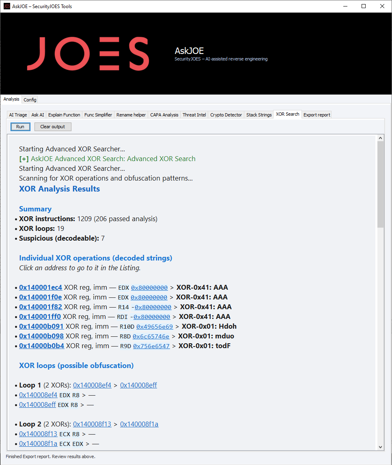392x465 pixels.
Task: Click 0x140008f1a ECX EDX bullet link
Action: coord(38,444)
